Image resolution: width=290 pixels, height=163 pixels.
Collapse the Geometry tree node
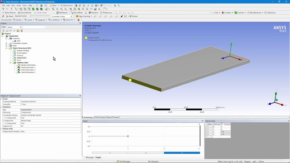pyautogui.click(x=6, y=38)
